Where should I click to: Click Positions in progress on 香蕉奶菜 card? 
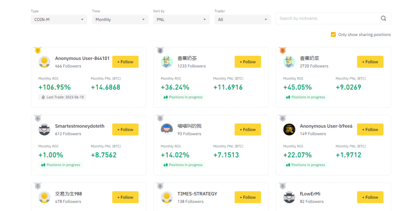(x=305, y=97)
